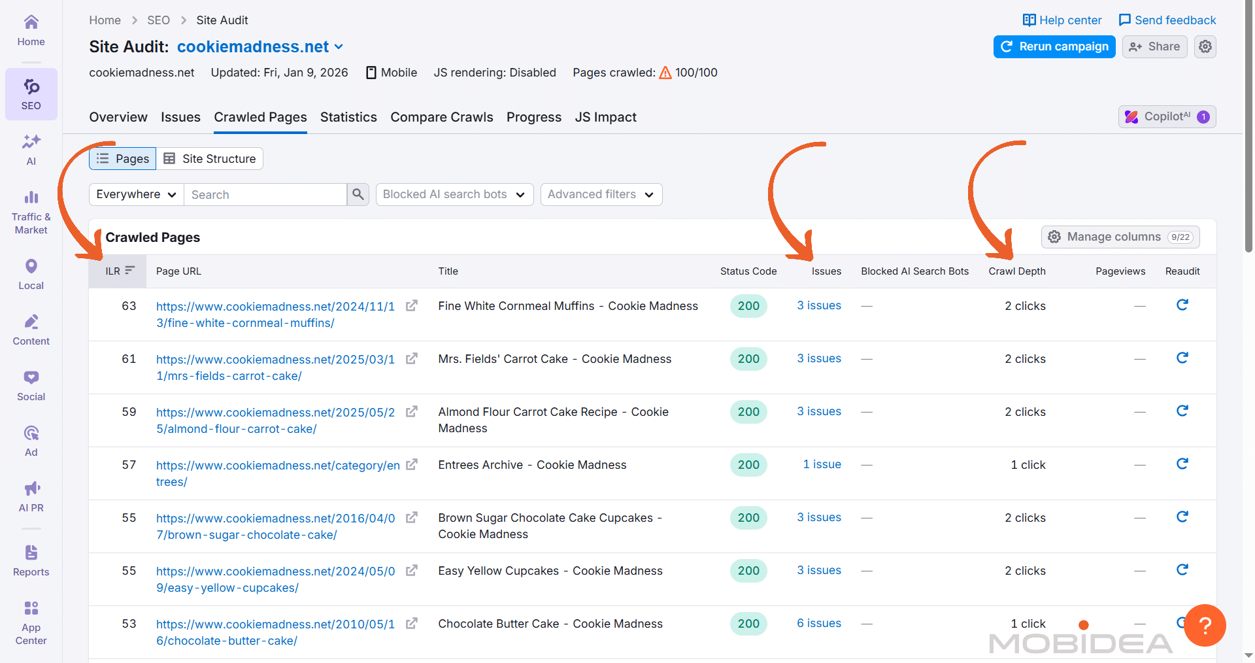Screen dimensions: 1255x663
Task: Switch to Site Structure view
Action: 209,158
